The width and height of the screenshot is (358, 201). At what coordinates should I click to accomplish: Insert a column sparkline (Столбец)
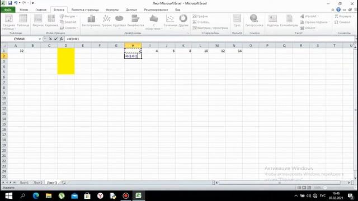pos(201,22)
